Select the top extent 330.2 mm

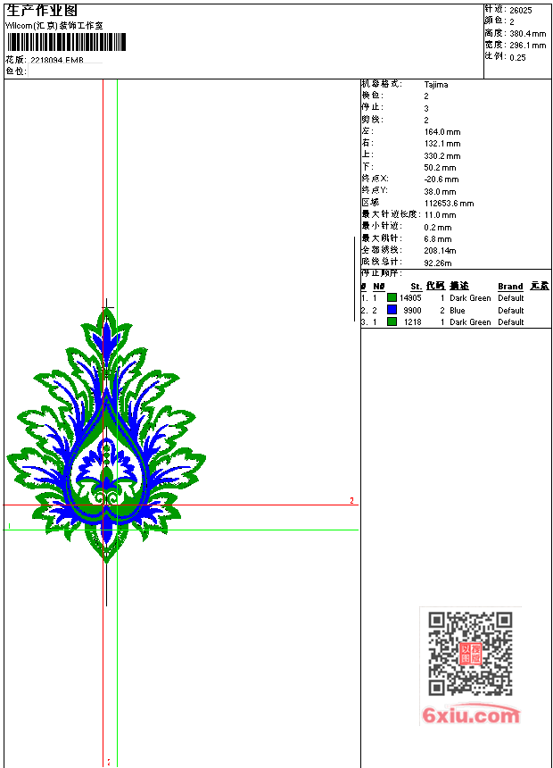pos(442,155)
